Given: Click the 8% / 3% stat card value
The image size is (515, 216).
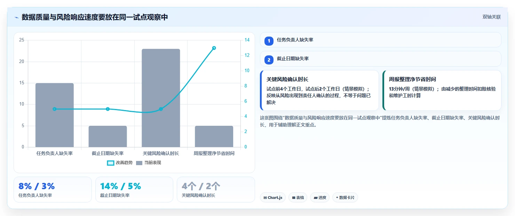Looking at the screenshot, I should coord(37,186).
